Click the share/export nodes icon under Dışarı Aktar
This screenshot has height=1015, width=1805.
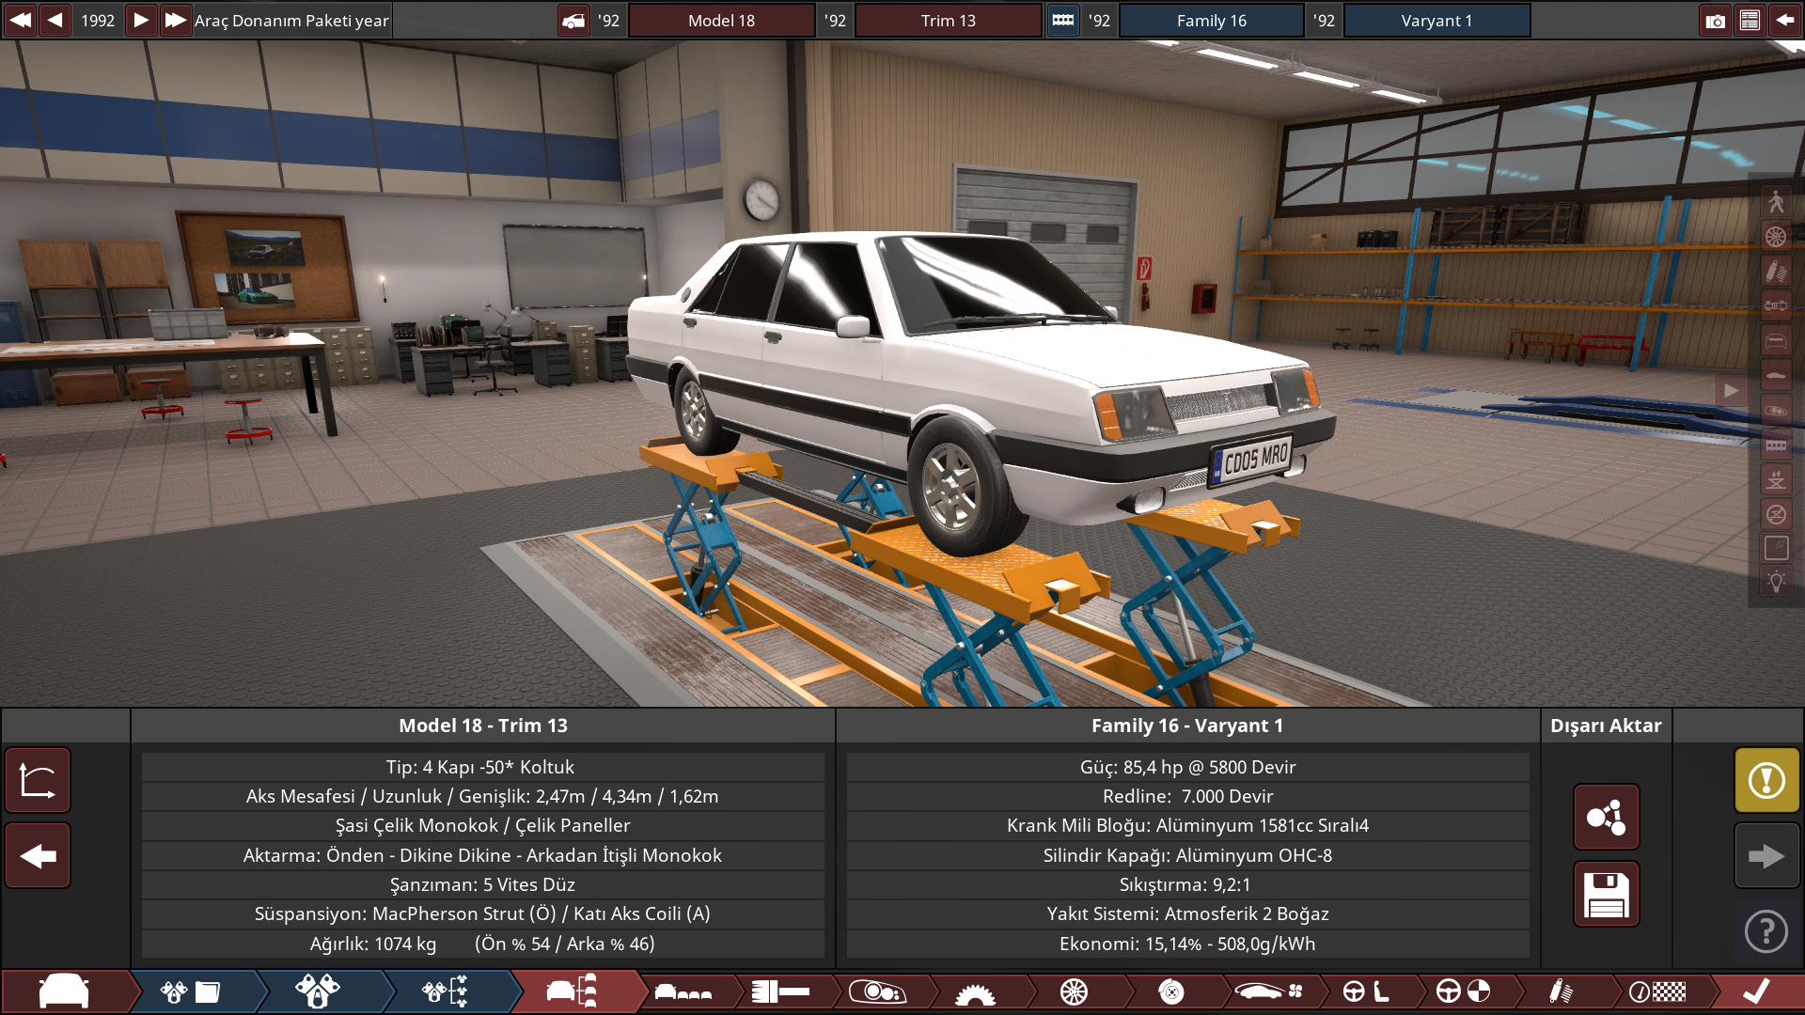pyautogui.click(x=1606, y=817)
